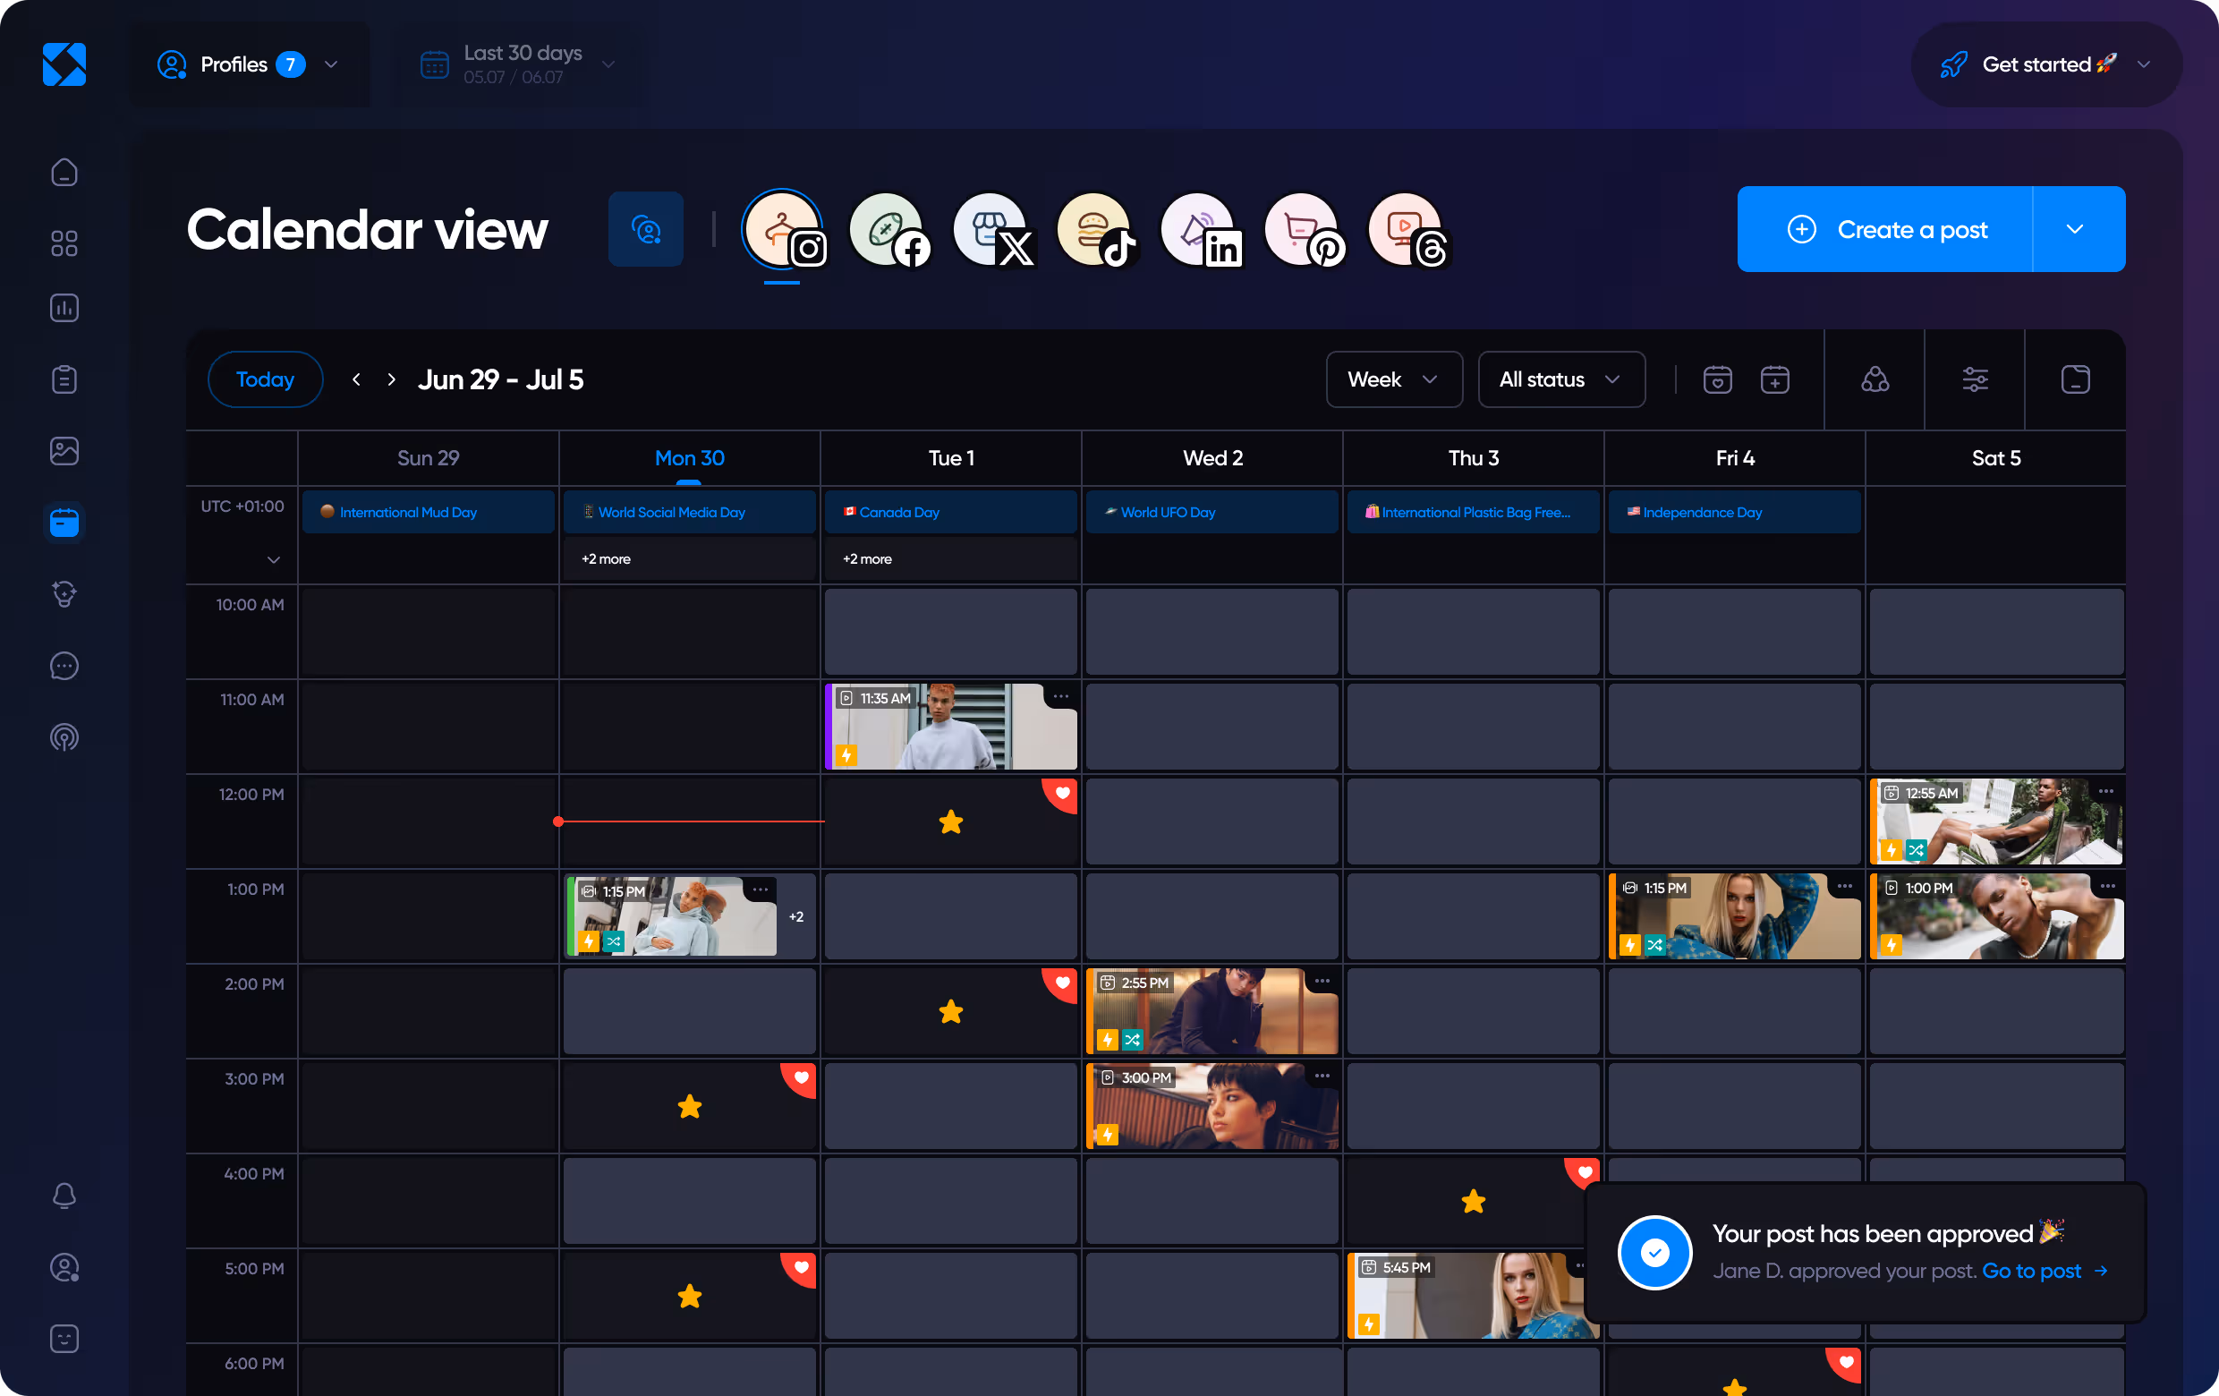Open the dashboard grid icon in sidebar

64,243
